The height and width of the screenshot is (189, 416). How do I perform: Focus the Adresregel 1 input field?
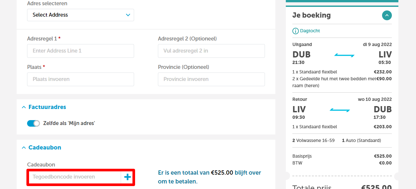pos(81,51)
